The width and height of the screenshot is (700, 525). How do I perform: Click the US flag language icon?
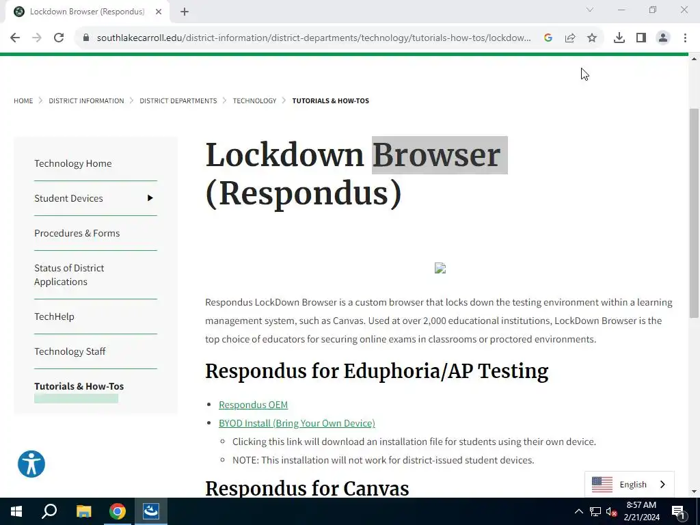602,485
